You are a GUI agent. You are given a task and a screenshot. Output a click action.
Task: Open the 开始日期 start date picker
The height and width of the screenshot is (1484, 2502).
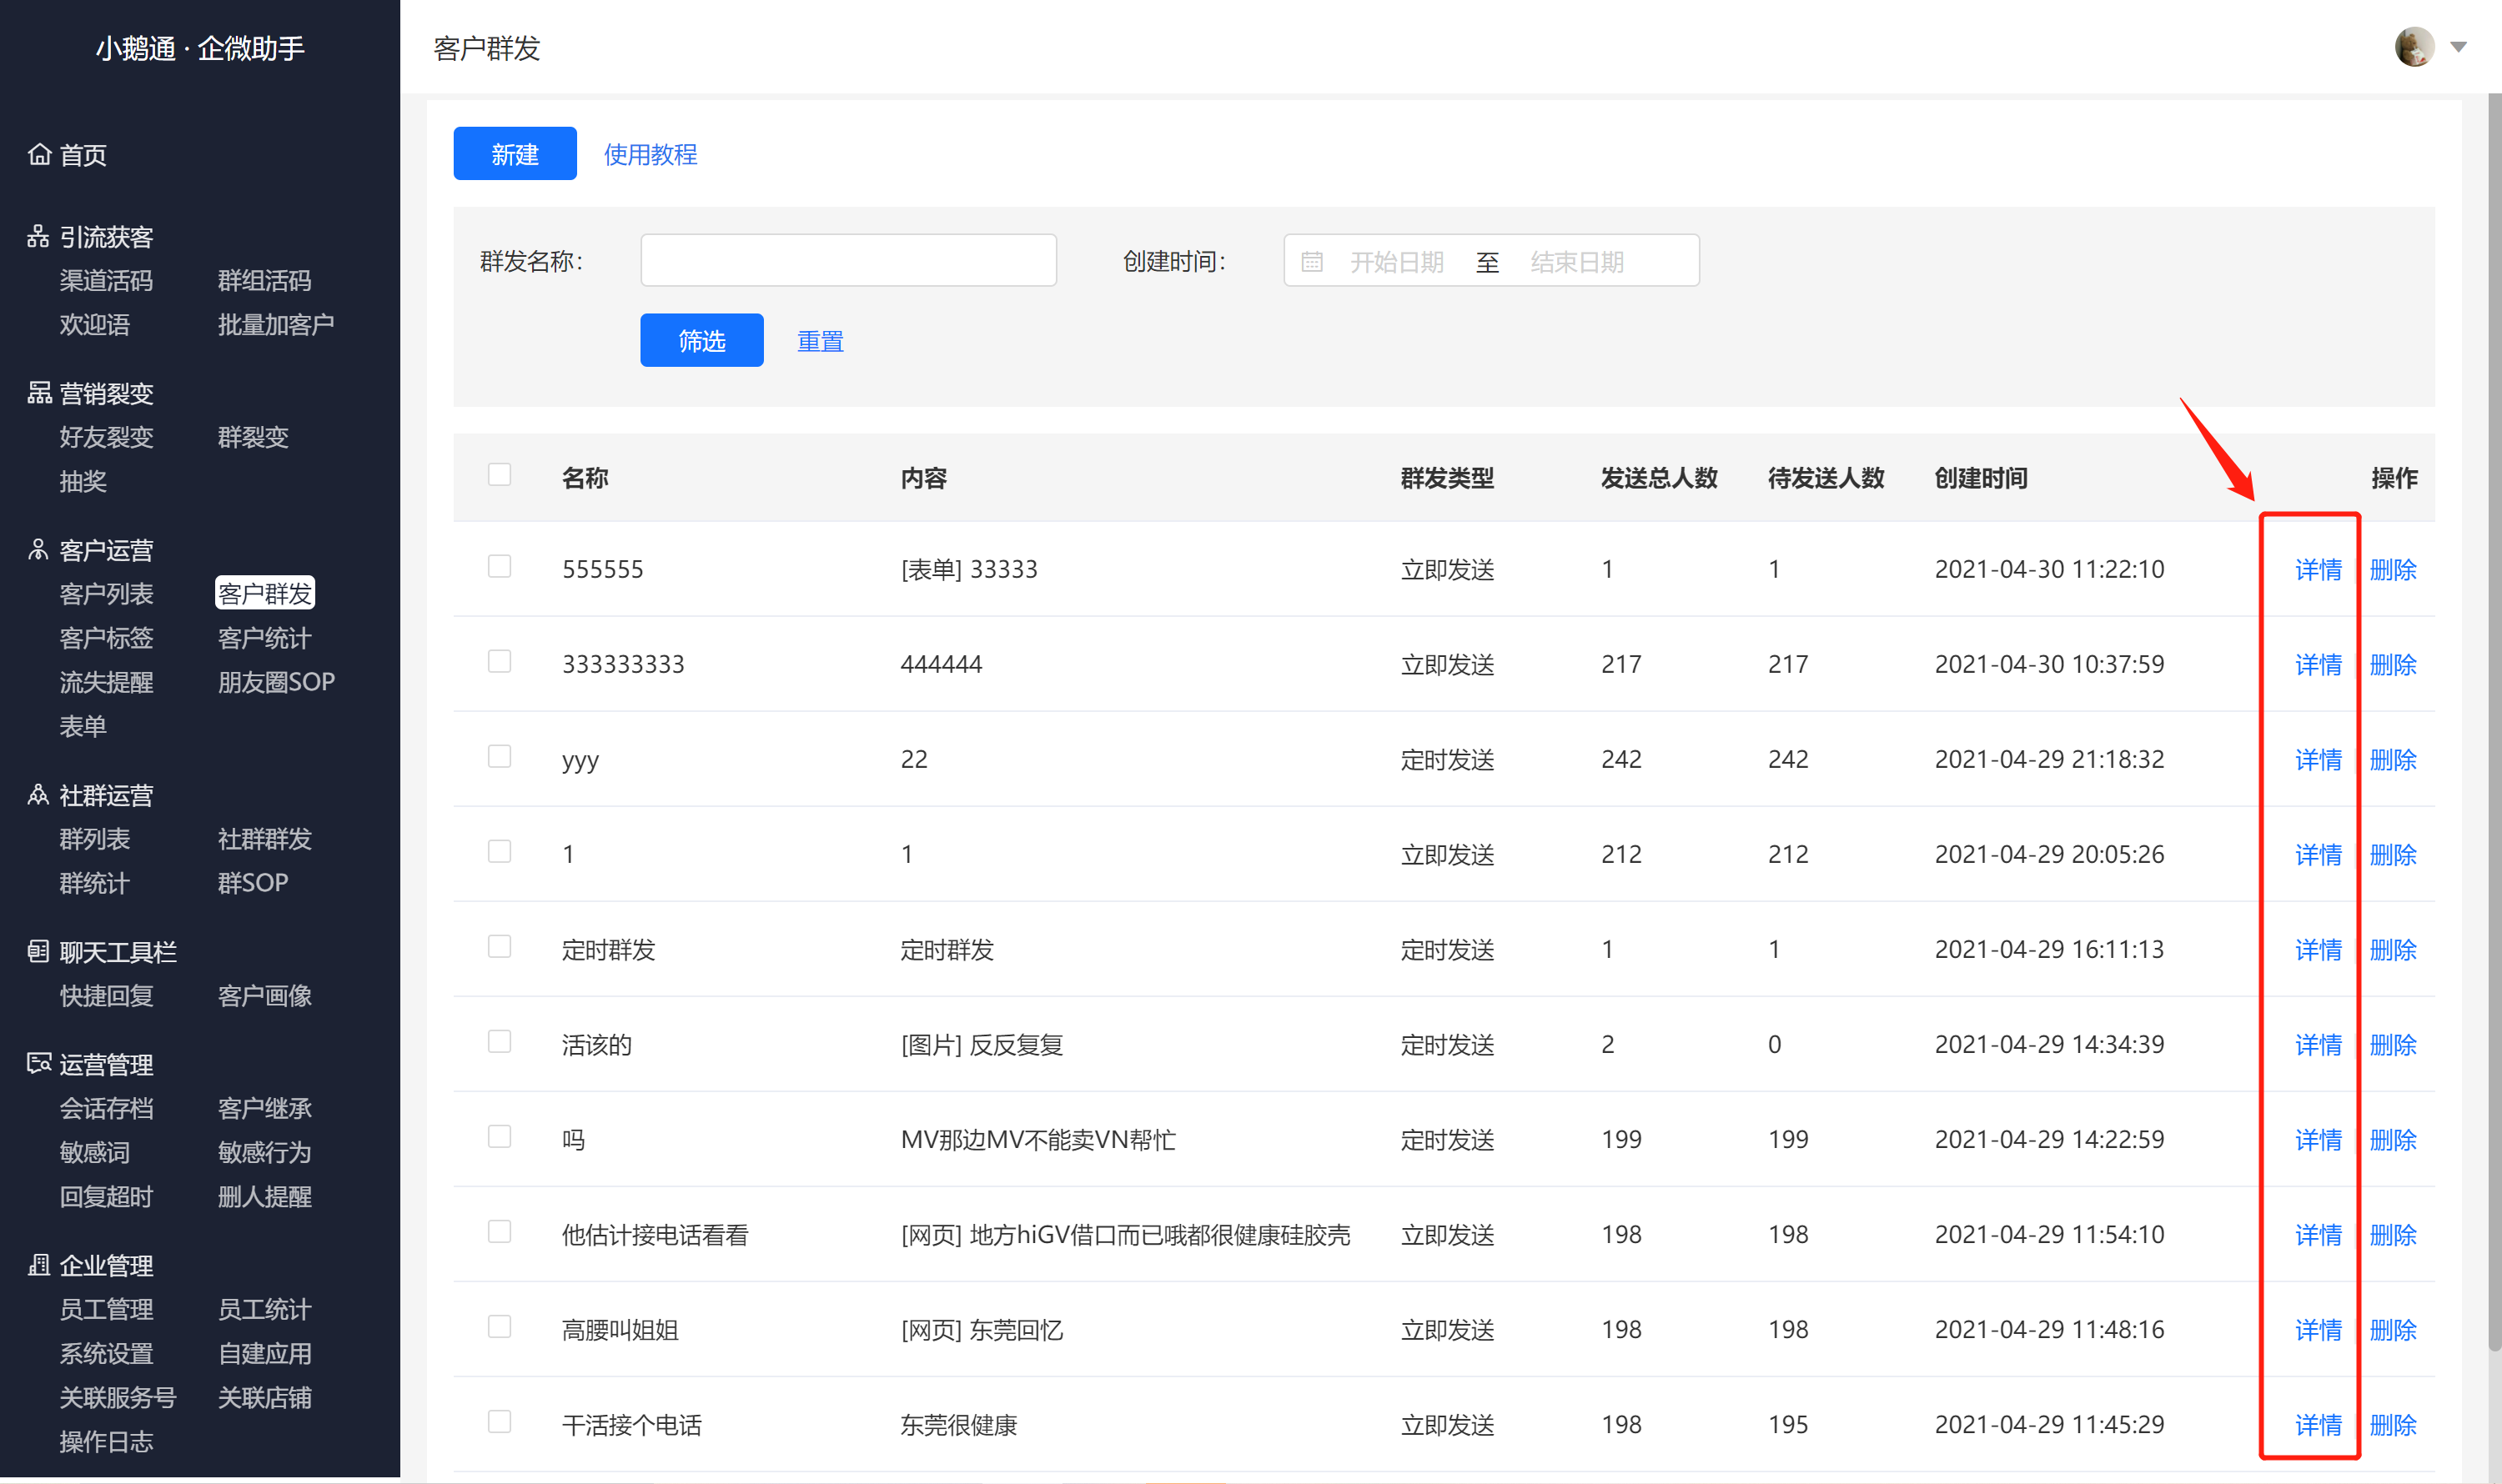[x=1395, y=262]
